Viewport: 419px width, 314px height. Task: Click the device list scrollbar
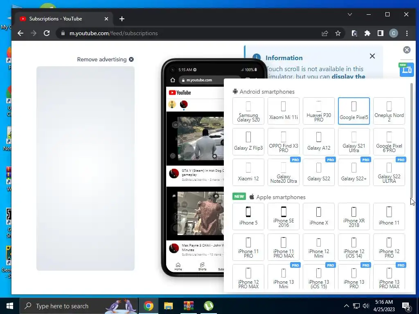tap(412, 140)
